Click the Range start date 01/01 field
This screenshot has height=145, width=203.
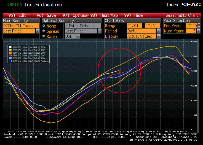pos(134,26)
